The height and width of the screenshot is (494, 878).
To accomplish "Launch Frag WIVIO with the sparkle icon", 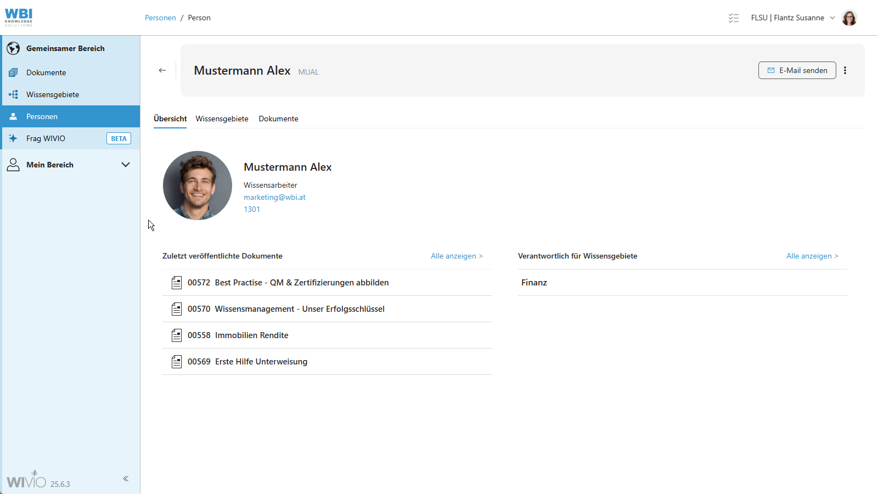I will (13, 138).
